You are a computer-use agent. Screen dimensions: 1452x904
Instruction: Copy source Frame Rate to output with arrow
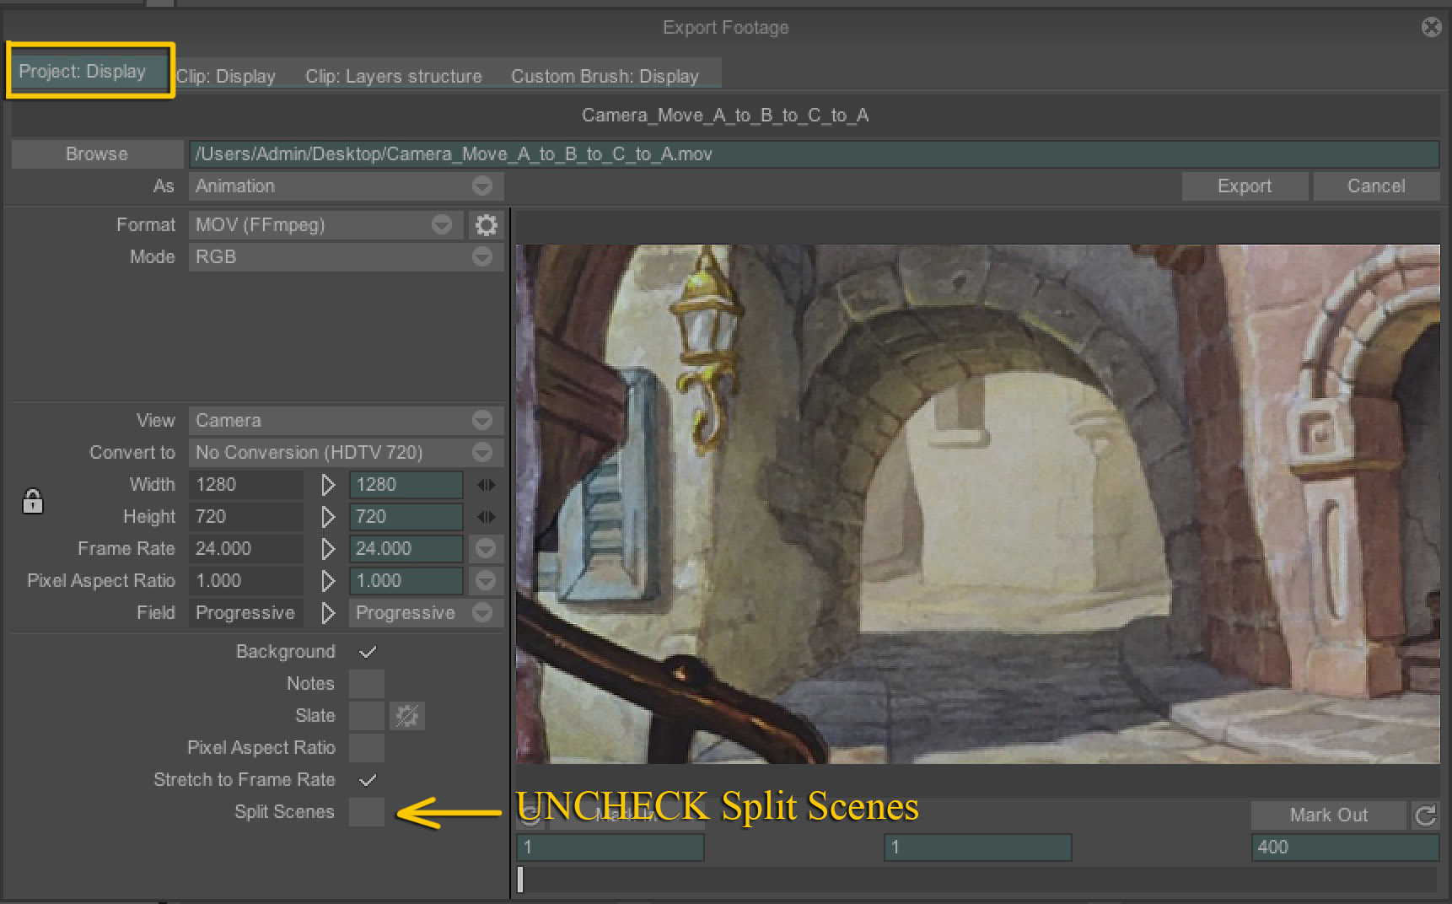coord(328,549)
